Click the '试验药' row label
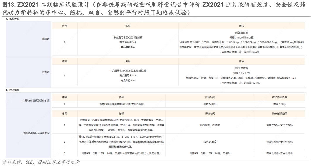This screenshot has width=312, height=166. (46, 39)
